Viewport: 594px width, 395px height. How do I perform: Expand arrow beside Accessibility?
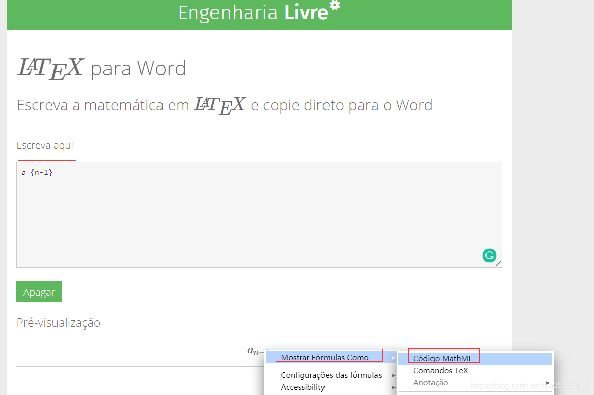pyautogui.click(x=393, y=387)
